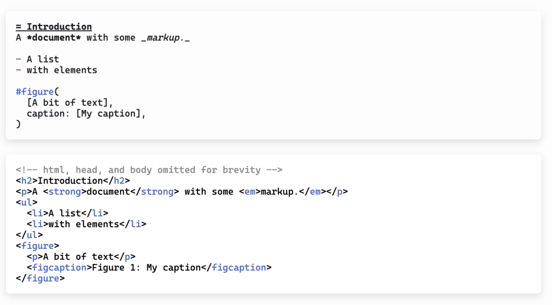The image size is (552, 305).
Task: Click the HTML comment about omitted tags
Action: (149, 170)
